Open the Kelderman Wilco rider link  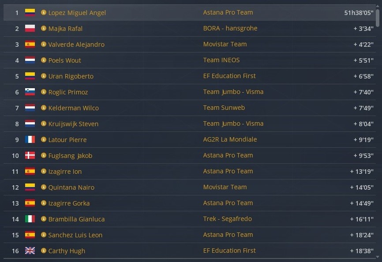(x=74, y=108)
